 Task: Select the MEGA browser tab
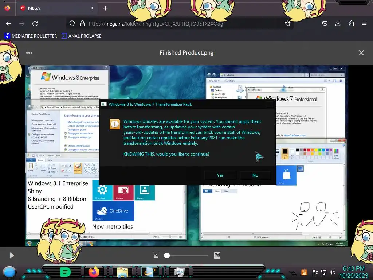(x=56, y=8)
